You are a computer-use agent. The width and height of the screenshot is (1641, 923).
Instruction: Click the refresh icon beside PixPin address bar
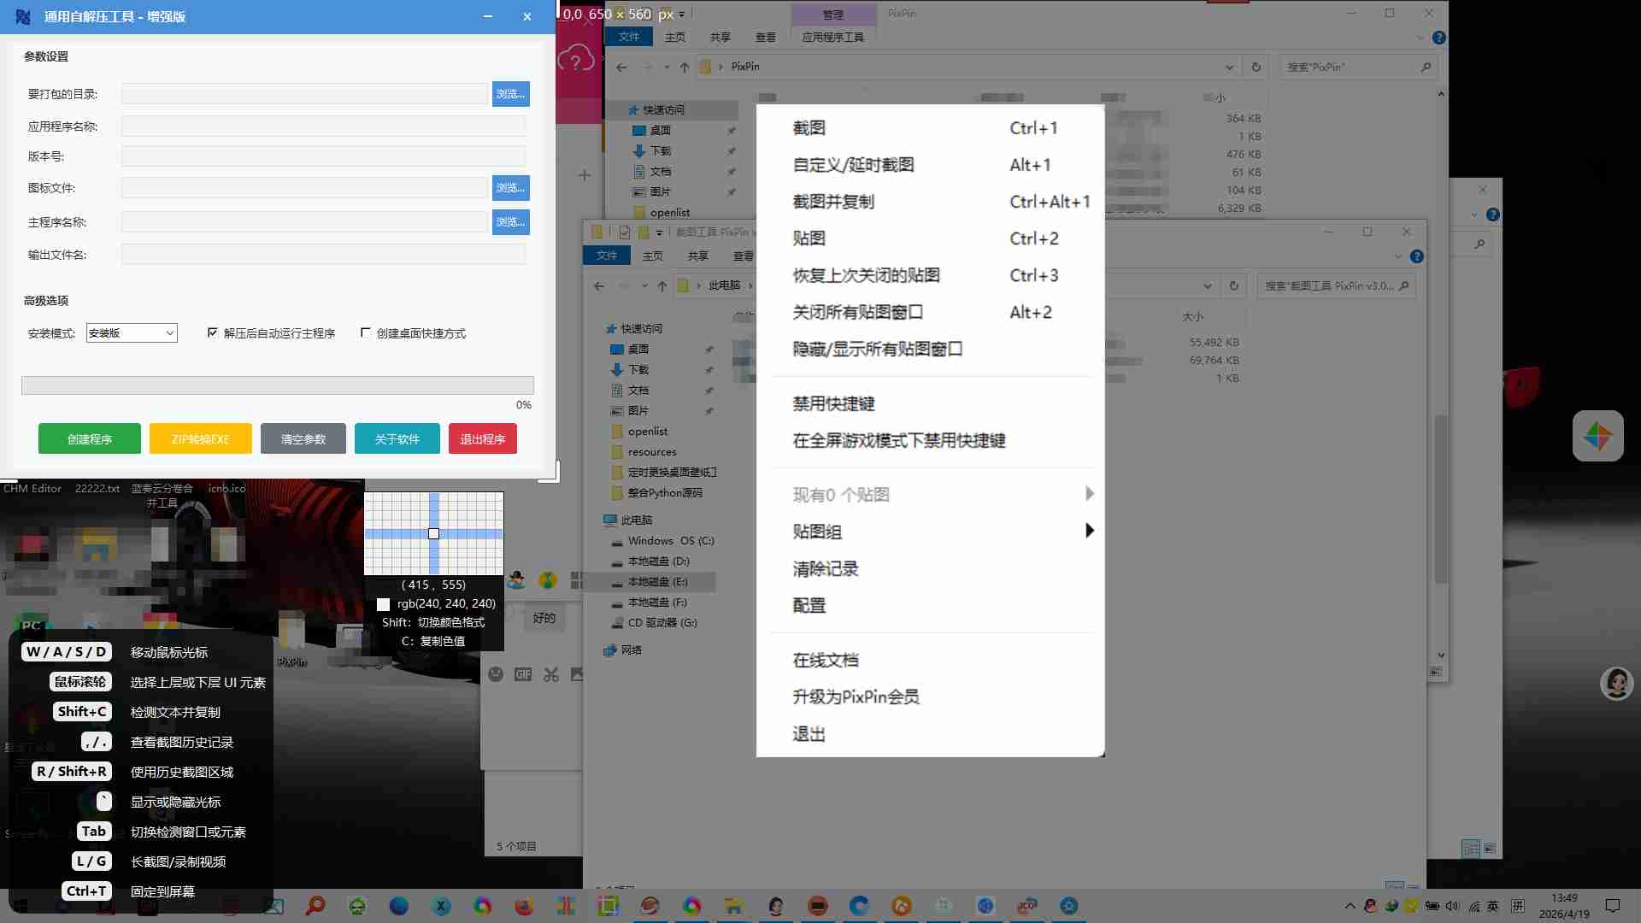pos(1256,67)
